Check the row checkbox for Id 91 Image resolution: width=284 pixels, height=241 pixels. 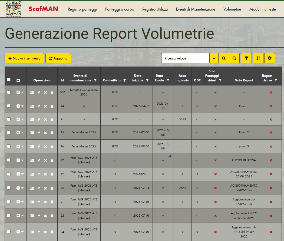9,119
